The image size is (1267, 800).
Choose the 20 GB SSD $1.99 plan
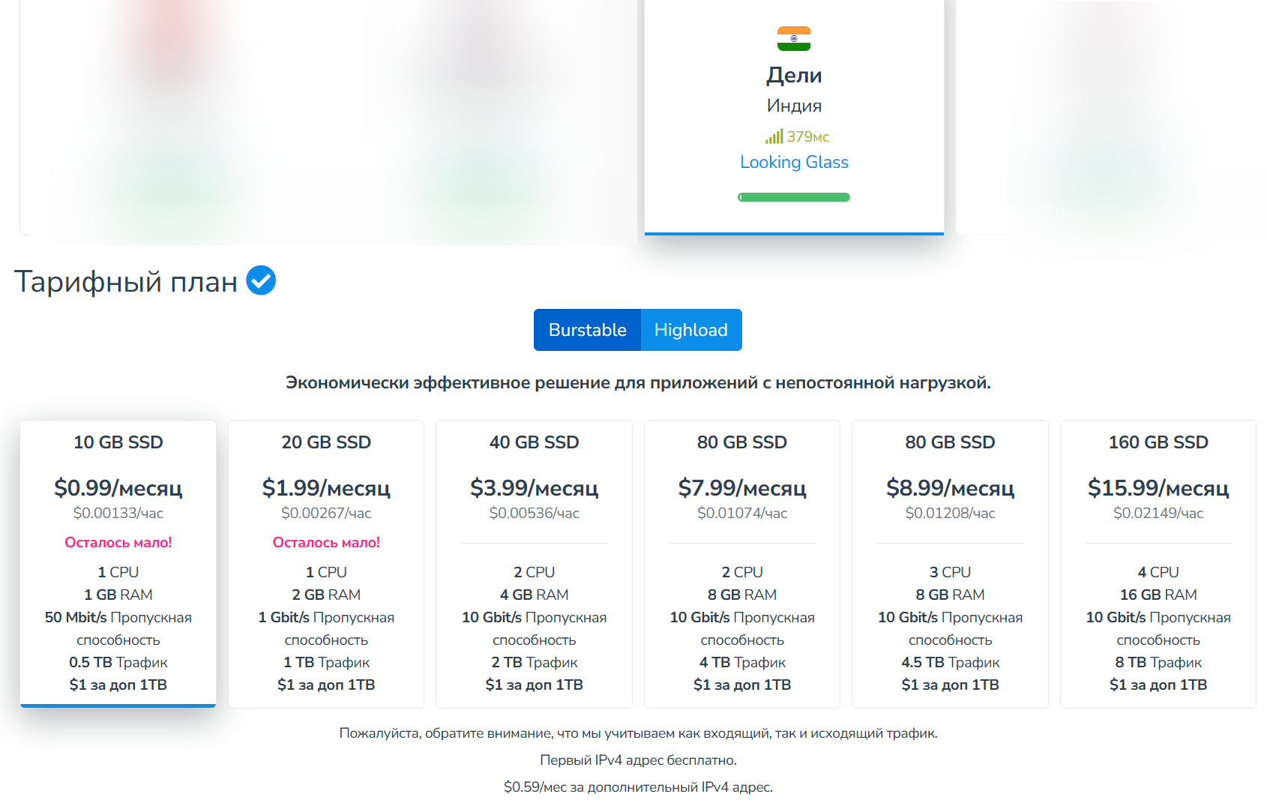(x=326, y=564)
